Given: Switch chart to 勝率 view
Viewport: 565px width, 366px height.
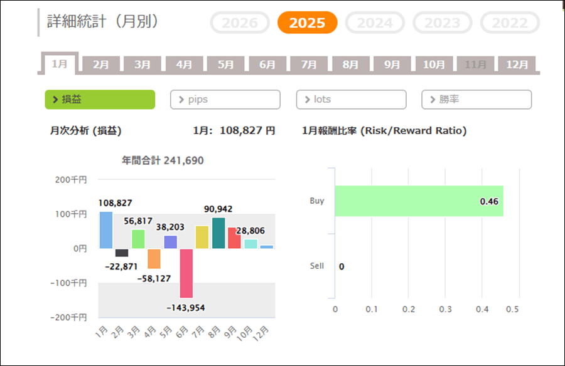Looking at the screenshot, I should point(476,100).
